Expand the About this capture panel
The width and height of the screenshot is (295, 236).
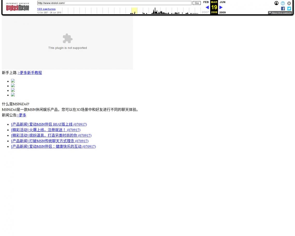(x=280, y=13)
